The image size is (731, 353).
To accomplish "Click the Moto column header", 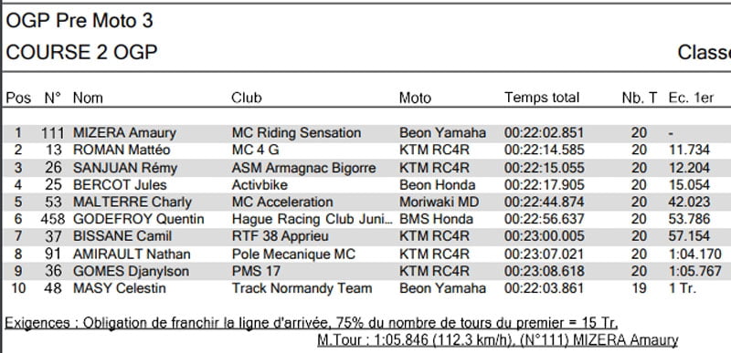I will pyautogui.click(x=415, y=98).
